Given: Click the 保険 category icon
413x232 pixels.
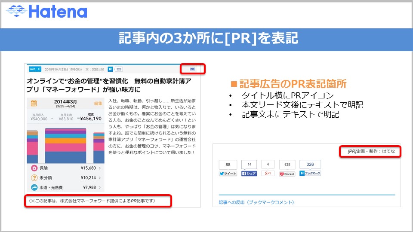Looking at the screenshot, I should click(x=34, y=168).
